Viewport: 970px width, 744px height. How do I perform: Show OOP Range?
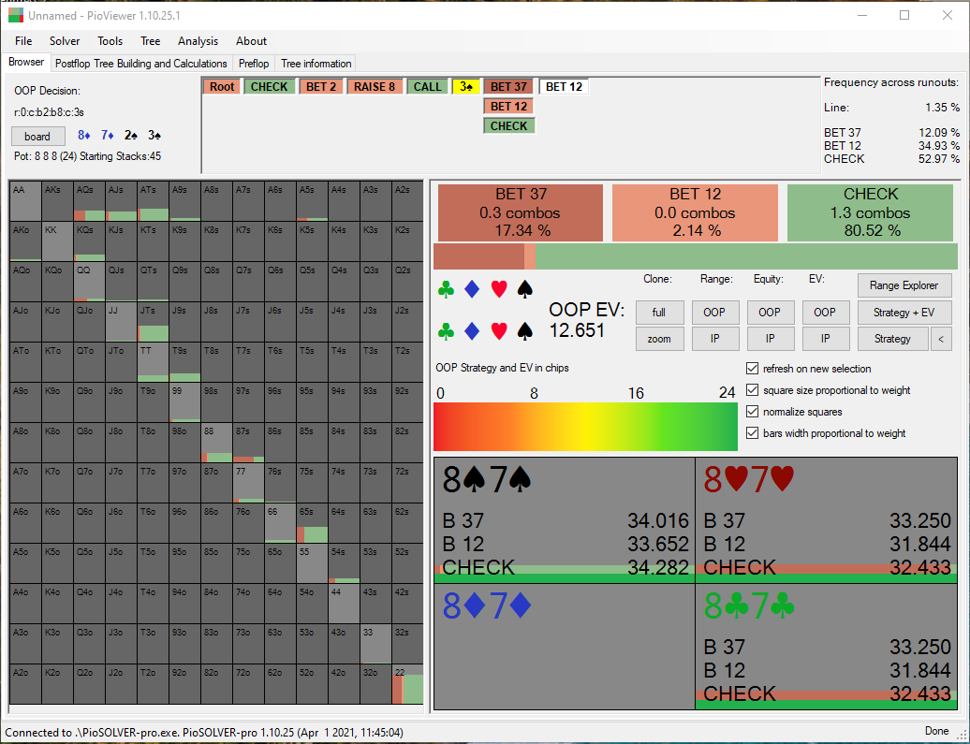[714, 313]
